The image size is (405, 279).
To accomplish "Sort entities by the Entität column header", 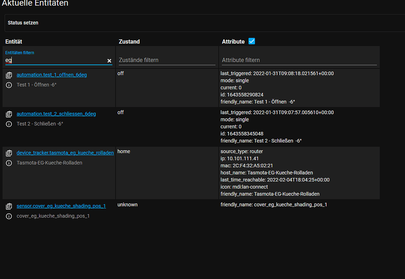I will [x=13, y=41].
